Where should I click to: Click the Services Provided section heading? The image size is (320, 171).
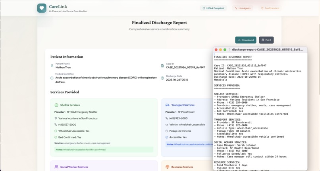pos(65,92)
